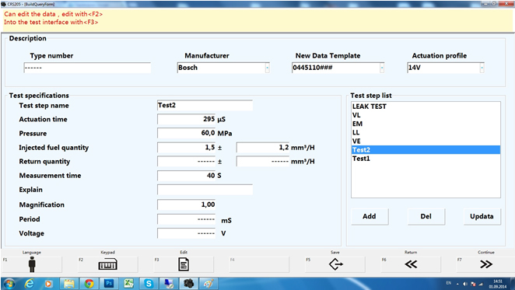Open Google Chrome from the taskbar

click(x=89, y=284)
